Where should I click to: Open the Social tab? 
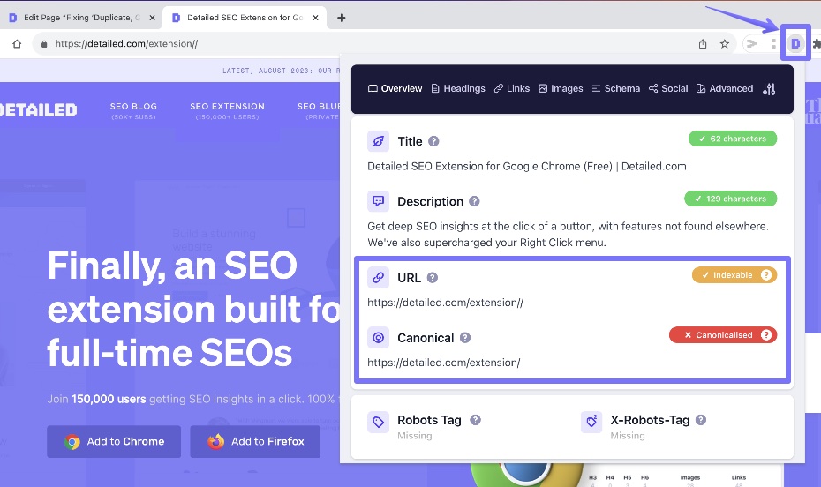(x=668, y=88)
